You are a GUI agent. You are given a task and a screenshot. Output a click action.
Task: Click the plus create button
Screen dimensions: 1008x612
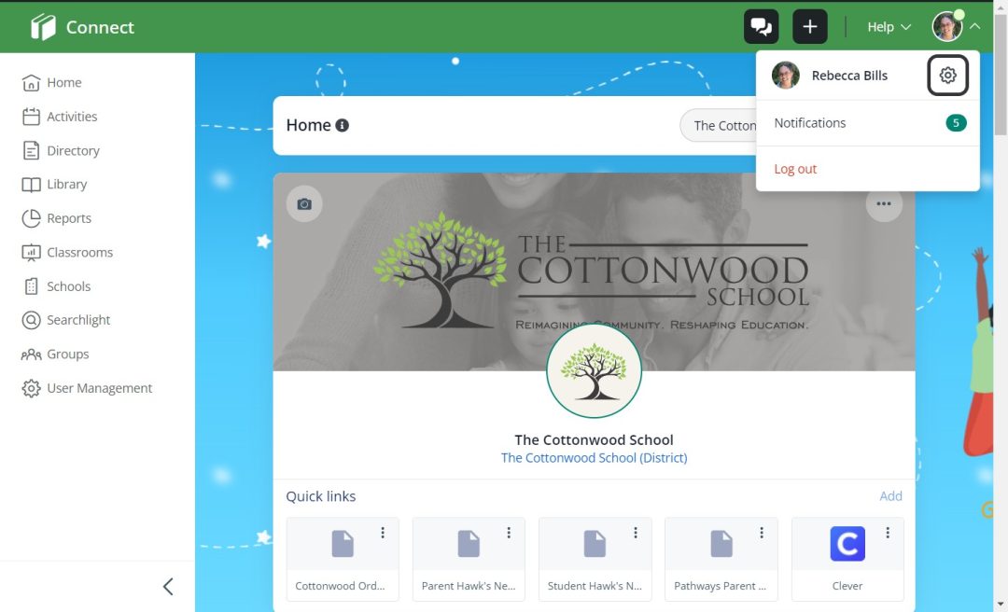(809, 27)
